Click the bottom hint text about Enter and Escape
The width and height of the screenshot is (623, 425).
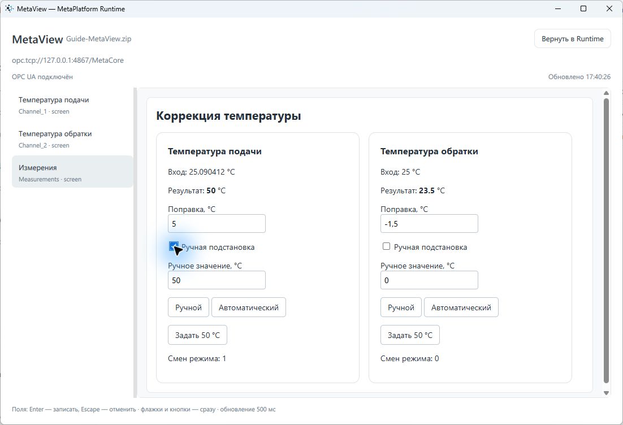144,409
